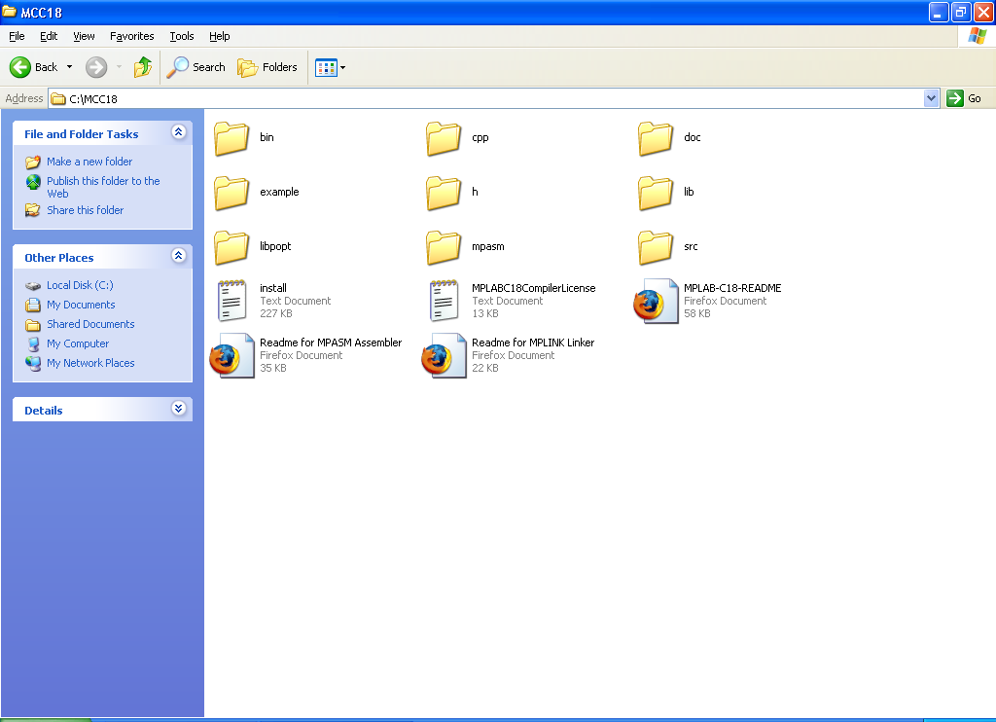Restore down the MCC18 window

[x=961, y=12]
